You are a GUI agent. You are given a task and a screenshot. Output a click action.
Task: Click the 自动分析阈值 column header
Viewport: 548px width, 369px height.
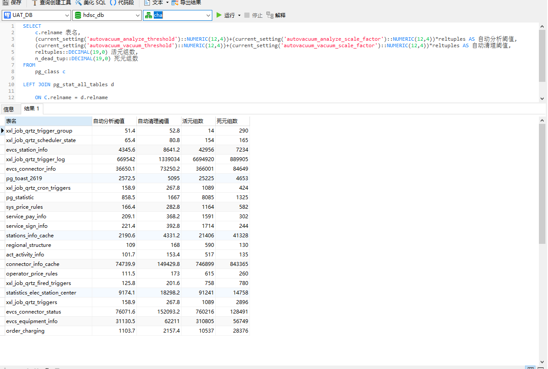(x=114, y=121)
